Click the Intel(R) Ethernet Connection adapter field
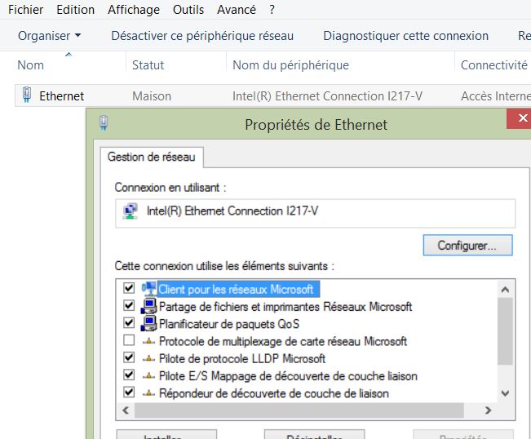Screen dimensions: 531x439 click(x=316, y=213)
